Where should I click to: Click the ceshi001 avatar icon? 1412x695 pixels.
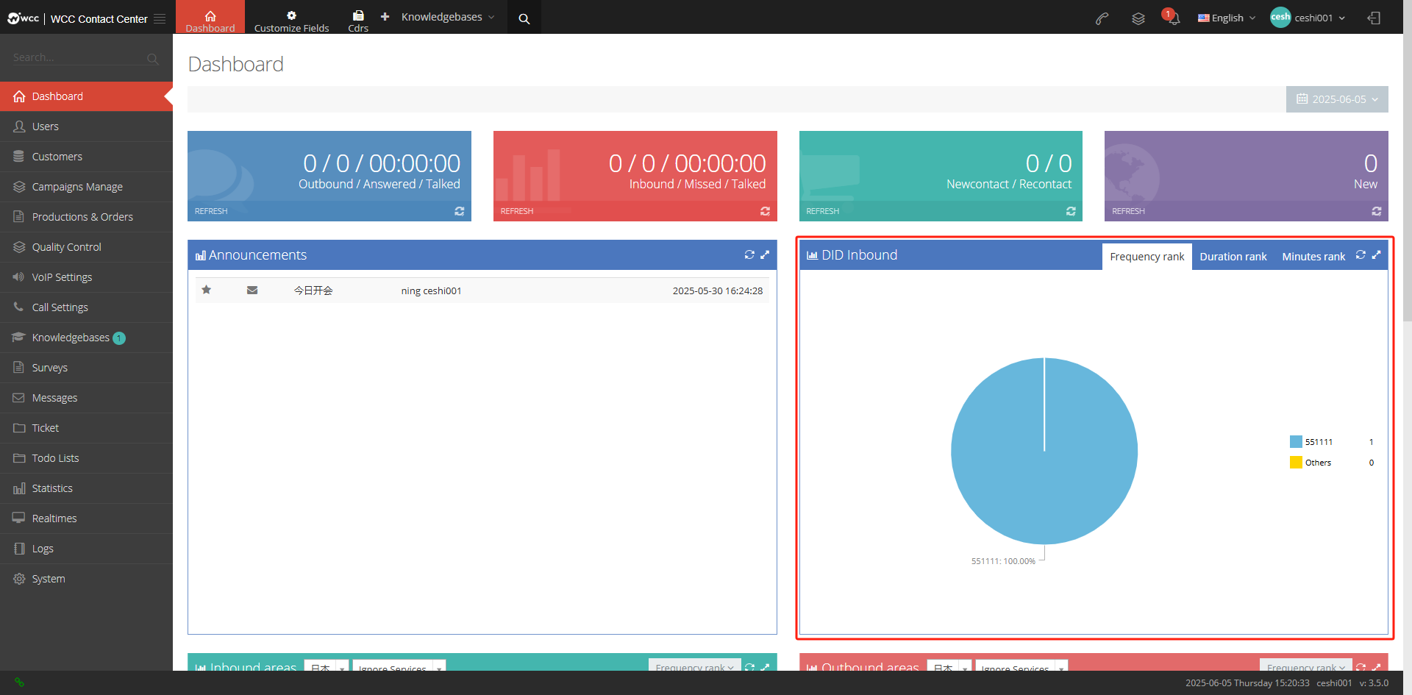point(1280,18)
